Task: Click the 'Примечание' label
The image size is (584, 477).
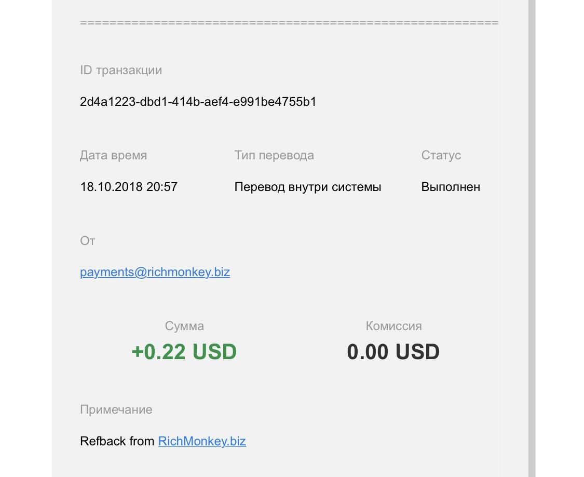Action: pos(116,410)
